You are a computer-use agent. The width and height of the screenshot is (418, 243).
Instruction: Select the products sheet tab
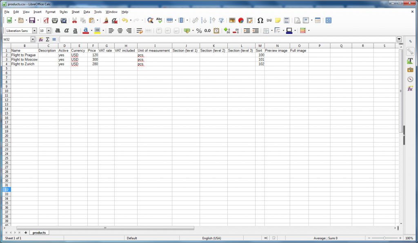[39, 233]
